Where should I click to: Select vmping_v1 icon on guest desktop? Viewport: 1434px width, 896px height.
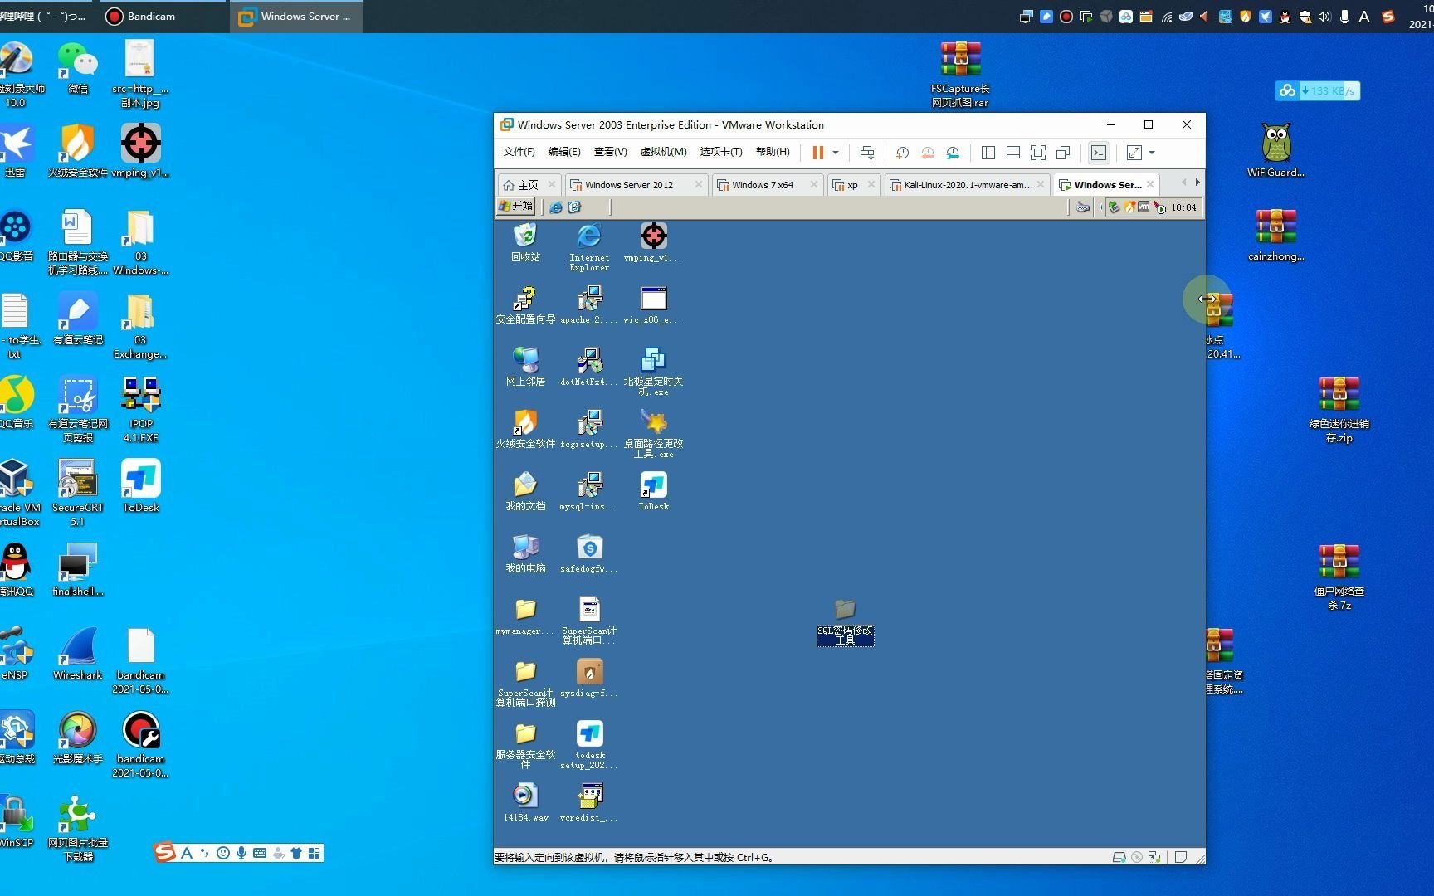654,242
